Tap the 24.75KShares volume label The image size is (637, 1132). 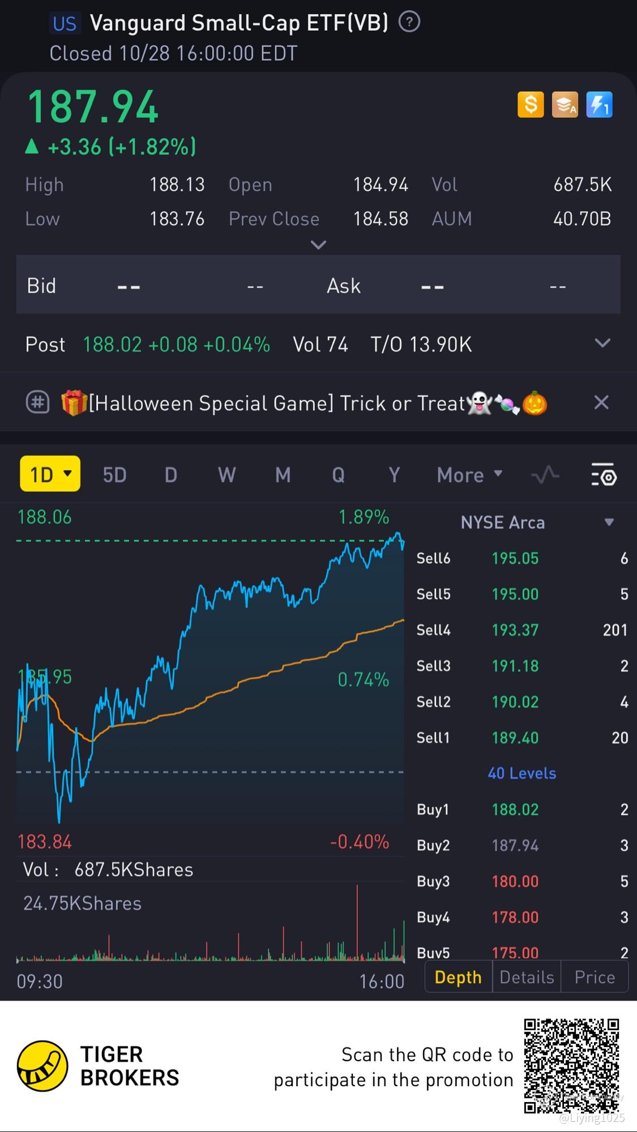pyautogui.click(x=82, y=903)
